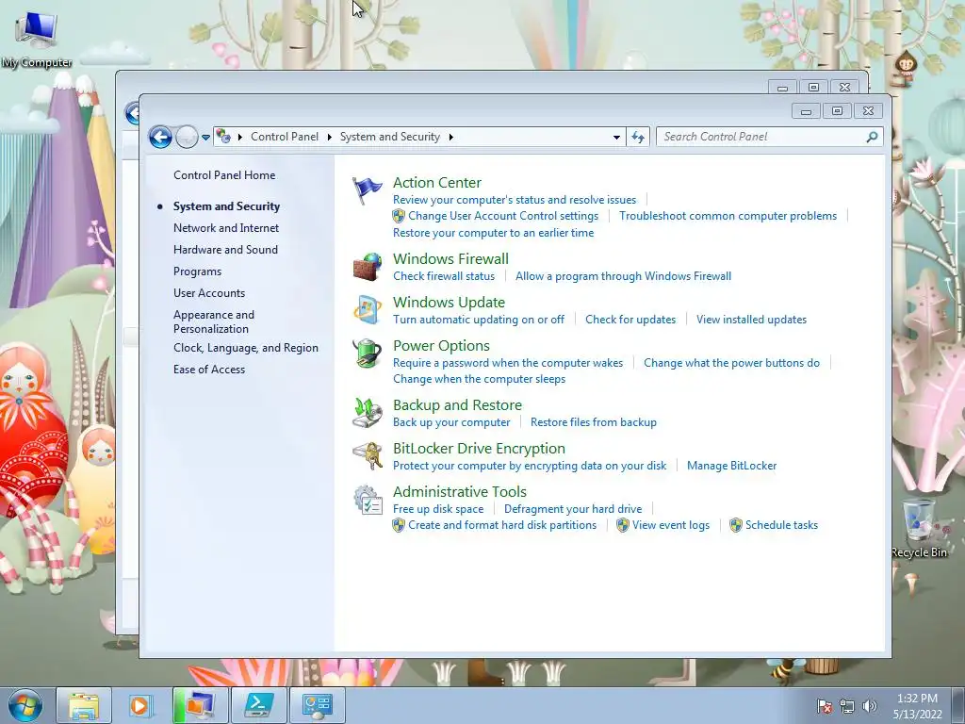This screenshot has width=965, height=724.
Task: Click Require a password when computer wakes
Action: click(508, 363)
